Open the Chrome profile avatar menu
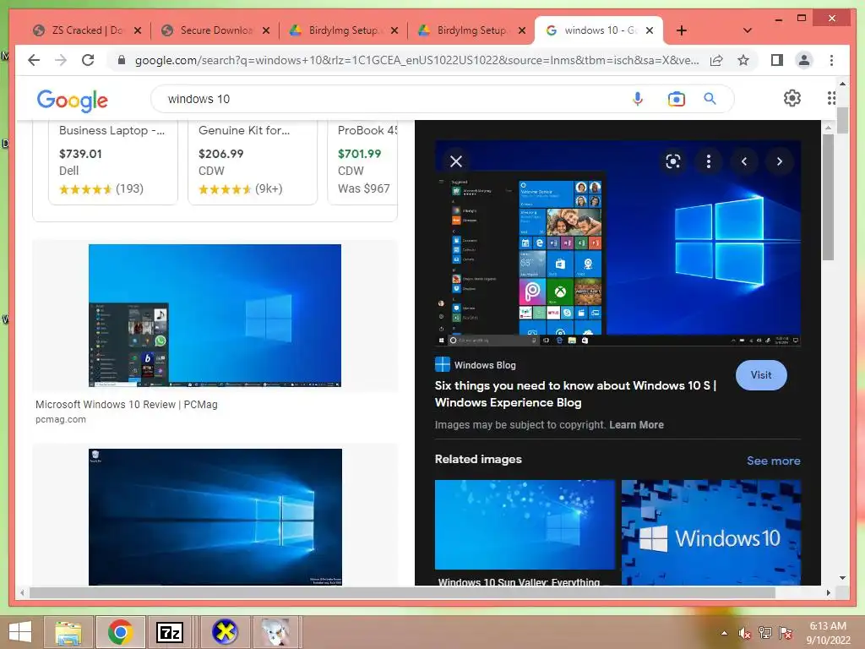This screenshot has width=865, height=649. [804, 60]
